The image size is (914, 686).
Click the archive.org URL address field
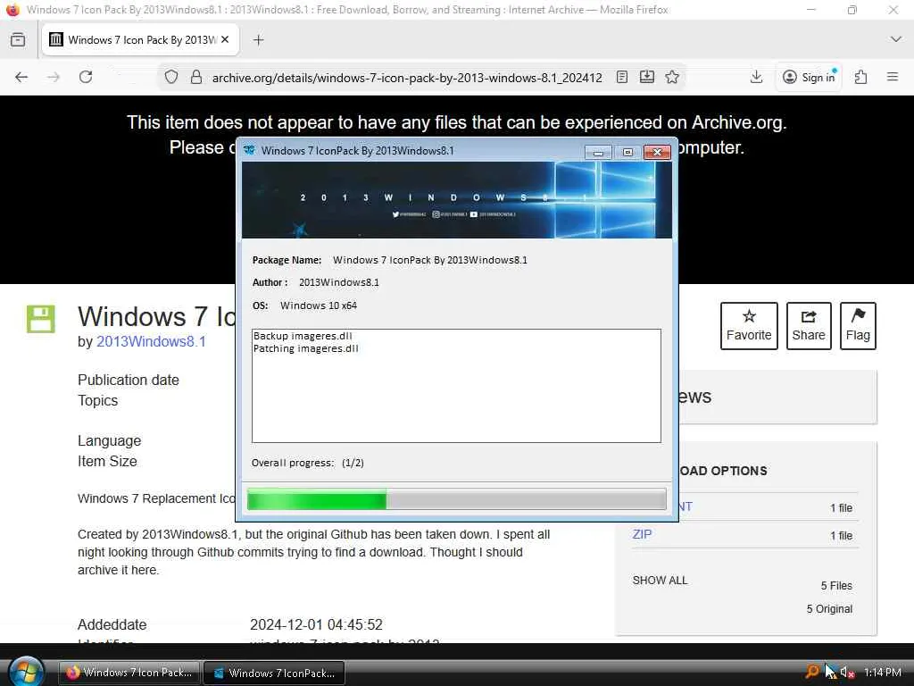click(x=407, y=78)
